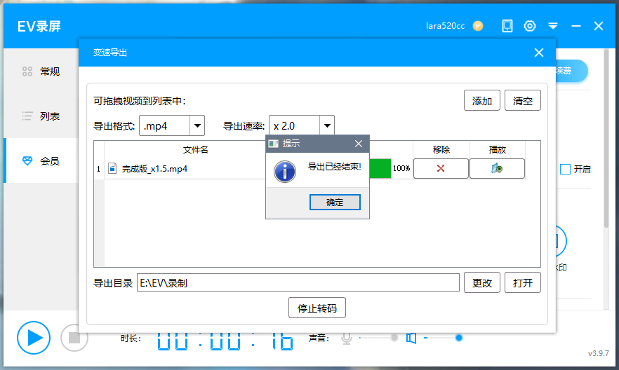Open settings gear in EV录屏 title bar
The image size is (619, 370).
(x=530, y=26)
